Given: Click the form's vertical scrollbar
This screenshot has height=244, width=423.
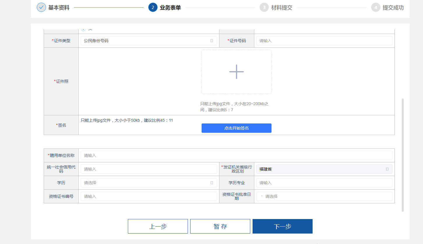Looking at the screenshot, I should point(403,155).
